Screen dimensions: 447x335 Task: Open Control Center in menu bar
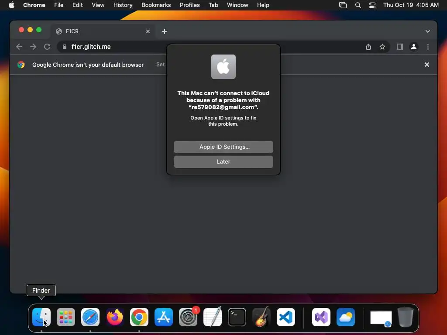[x=372, y=5]
